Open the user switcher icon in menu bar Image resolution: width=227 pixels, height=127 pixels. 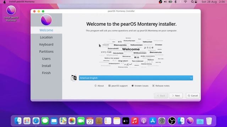pos(196,2)
